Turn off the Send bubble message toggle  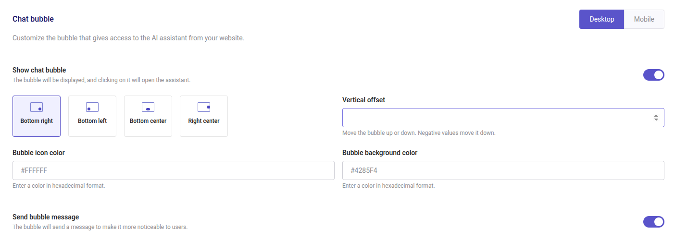tap(653, 222)
